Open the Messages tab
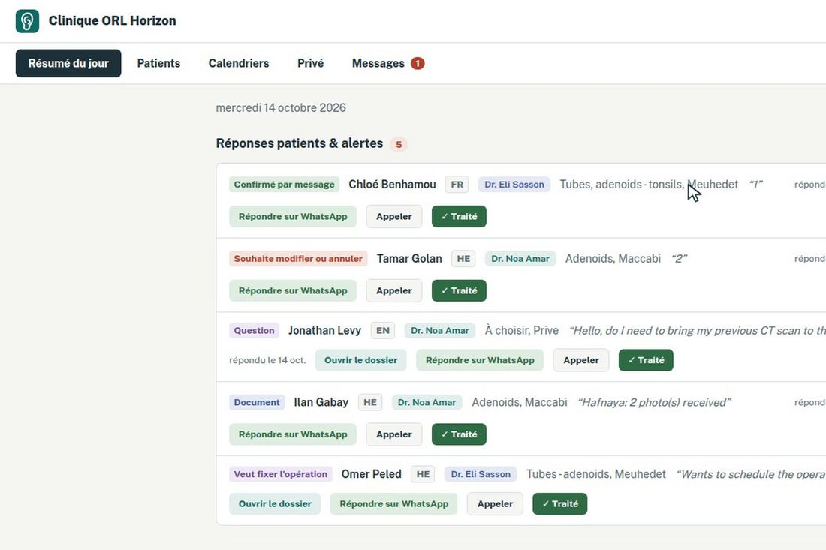 coord(387,63)
